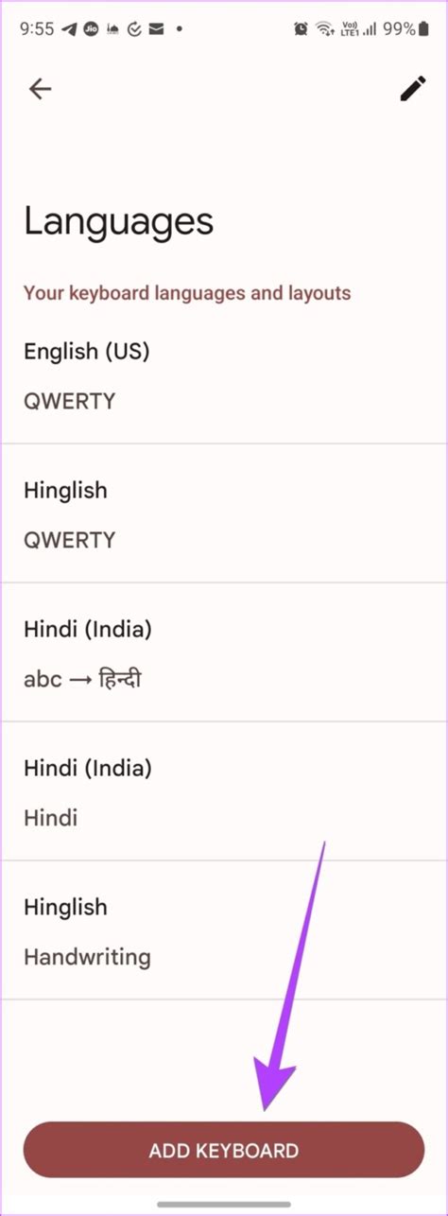Tap the 9:55 clock in status bar
This screenshot has width=448, height=1216.
click(37, 29)
